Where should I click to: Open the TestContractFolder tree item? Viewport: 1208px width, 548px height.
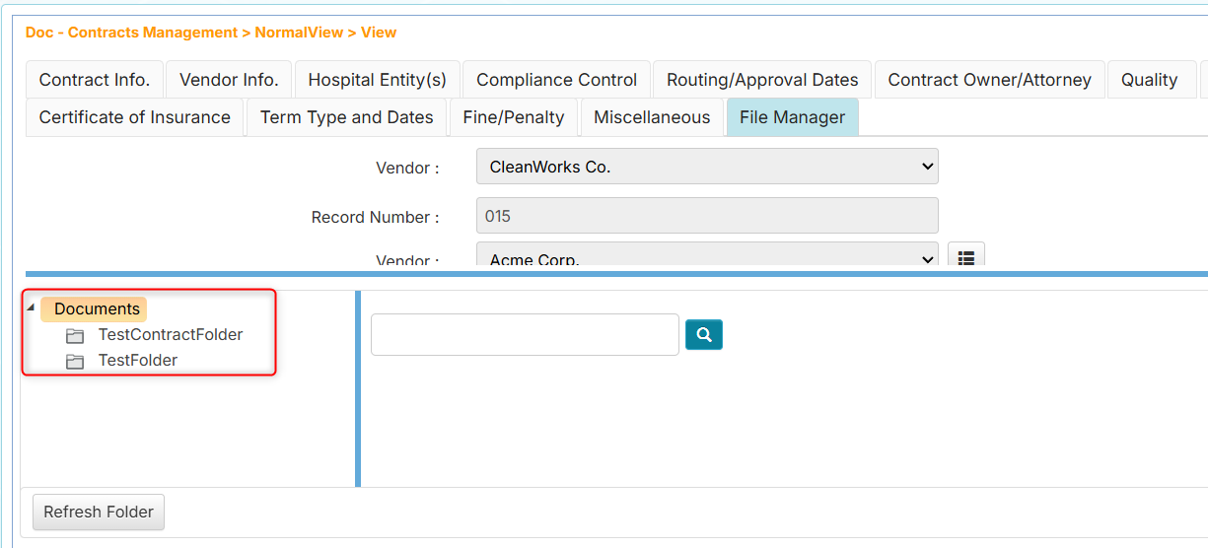pos(171,334)
